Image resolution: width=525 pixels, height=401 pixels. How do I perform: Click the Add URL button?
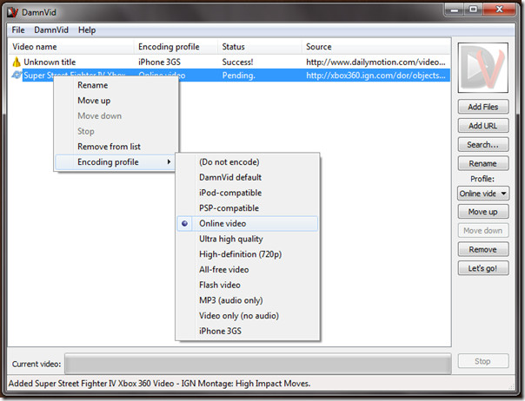coord(483,126)
